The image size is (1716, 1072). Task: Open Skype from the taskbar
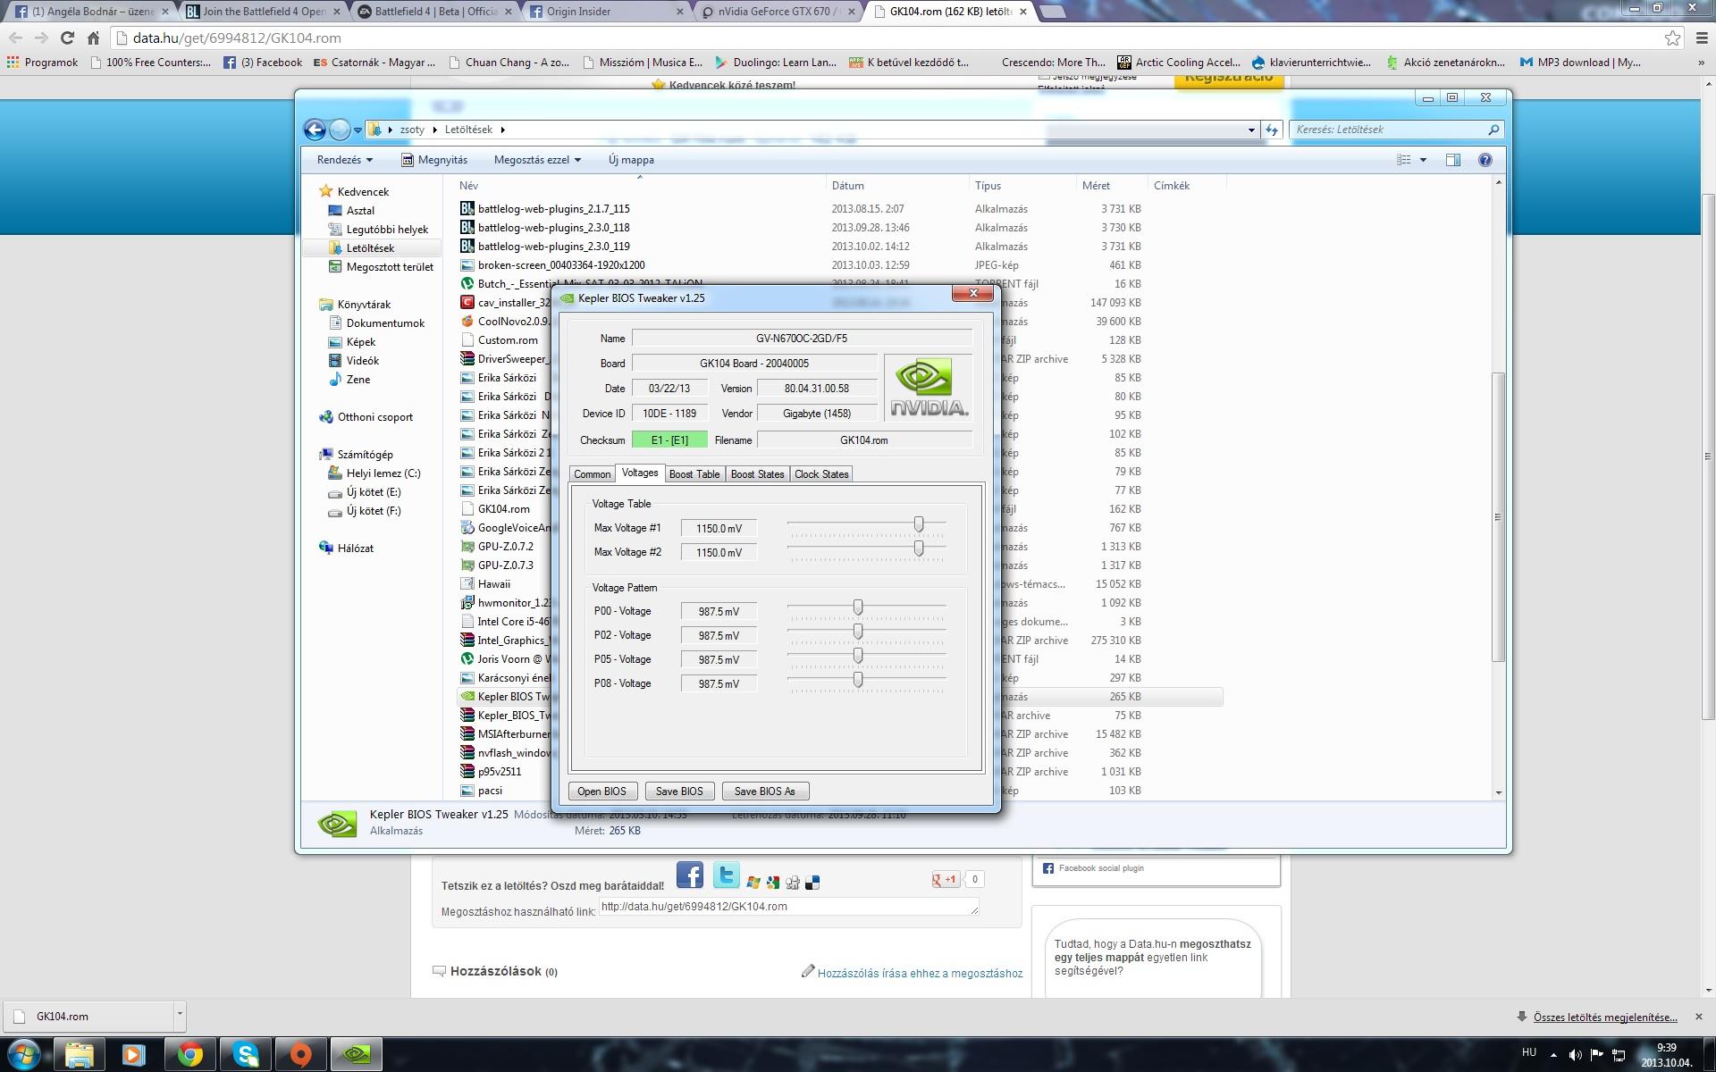tap(246, 1054)
